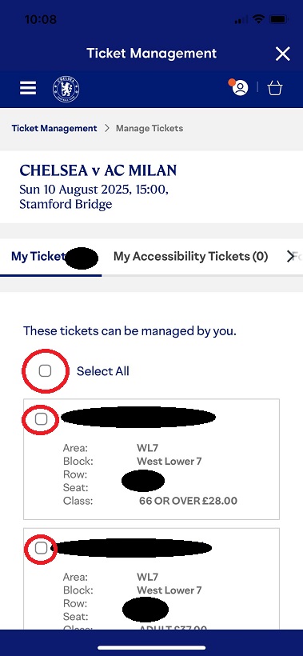Tap the Select All label text
The image size is (303, 656).
click(x=103, y=371)
